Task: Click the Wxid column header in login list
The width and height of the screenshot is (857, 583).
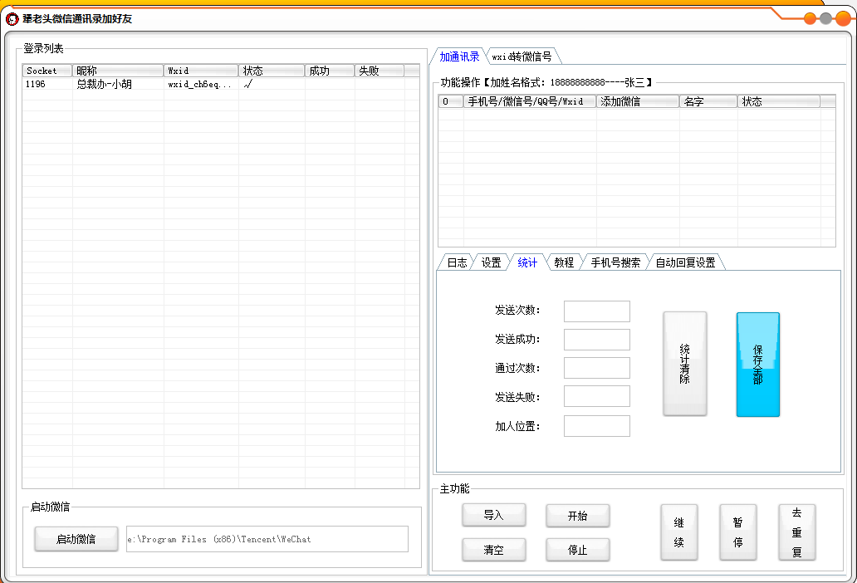Action: point(201,71)
